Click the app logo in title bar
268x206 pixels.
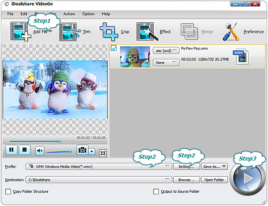point(7,4)
